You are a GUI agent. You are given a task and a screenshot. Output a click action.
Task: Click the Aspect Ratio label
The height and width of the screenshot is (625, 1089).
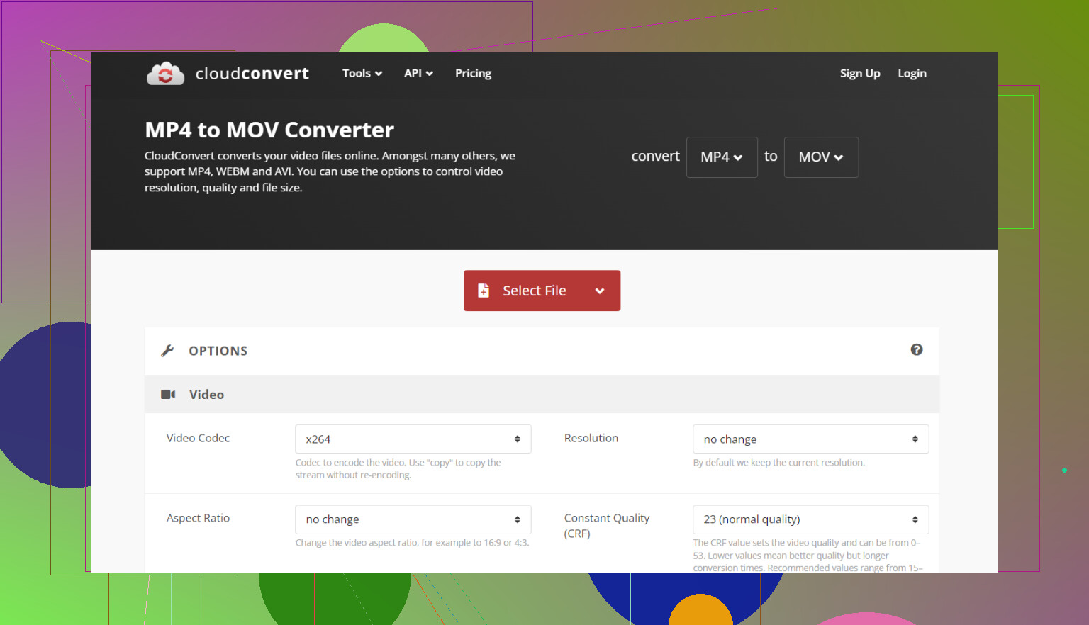click(x=198, y=518)
